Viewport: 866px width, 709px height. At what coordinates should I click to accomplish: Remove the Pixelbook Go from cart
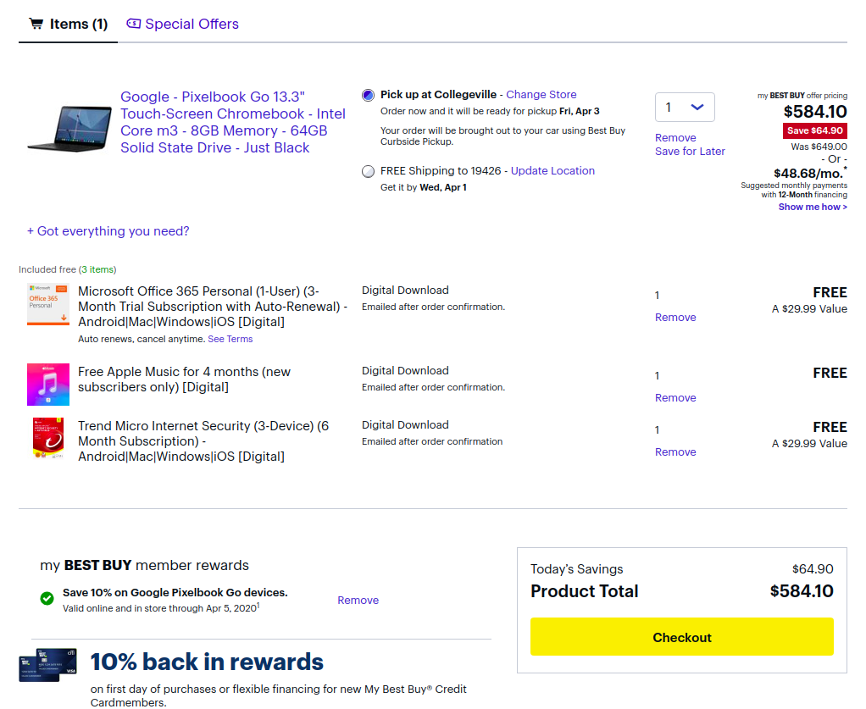click(x=675, y=137)
